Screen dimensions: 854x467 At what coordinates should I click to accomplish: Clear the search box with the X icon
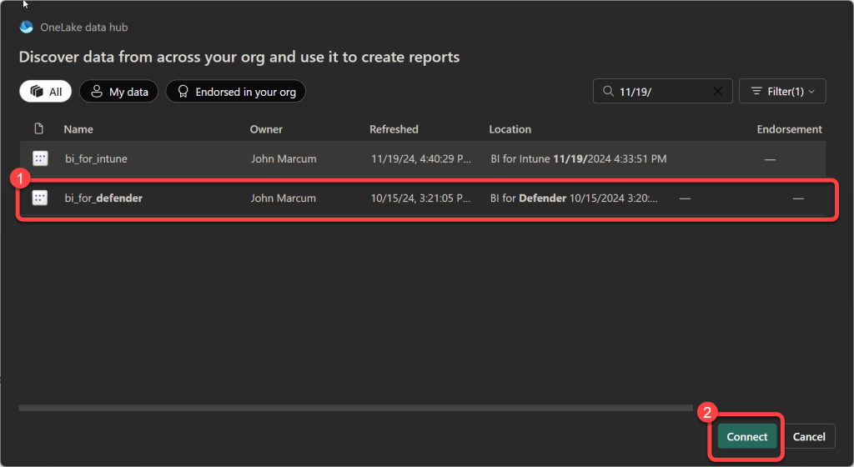pyautogui.click(x=718, y=91)
